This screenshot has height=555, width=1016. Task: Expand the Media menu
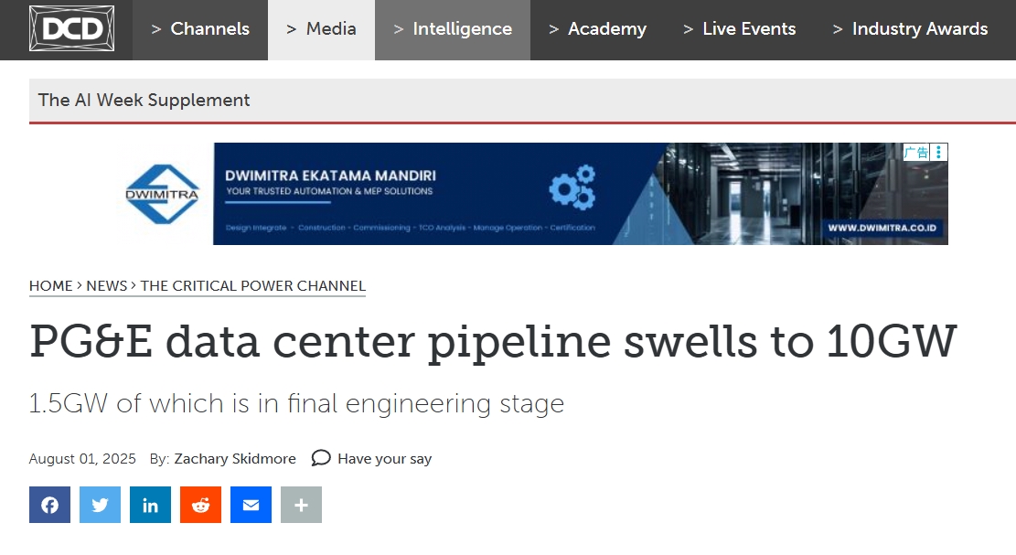coord(321,29)
